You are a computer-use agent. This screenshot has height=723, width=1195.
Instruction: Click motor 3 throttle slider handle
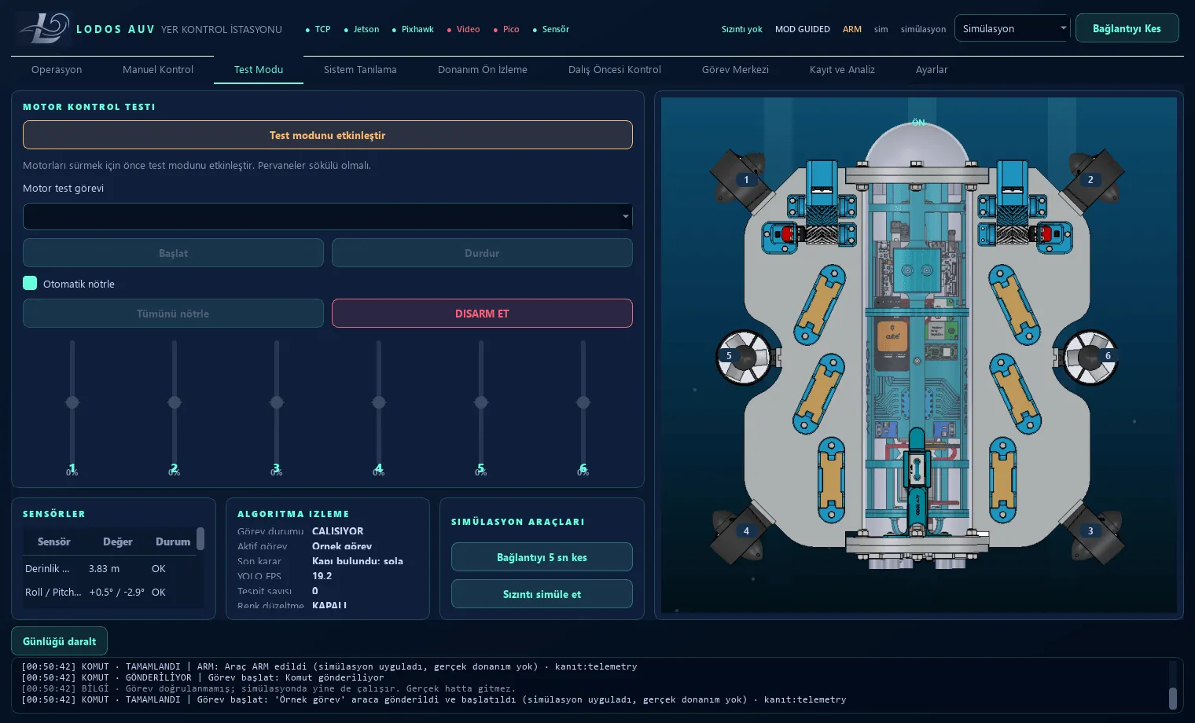click(x=277, y=402)
